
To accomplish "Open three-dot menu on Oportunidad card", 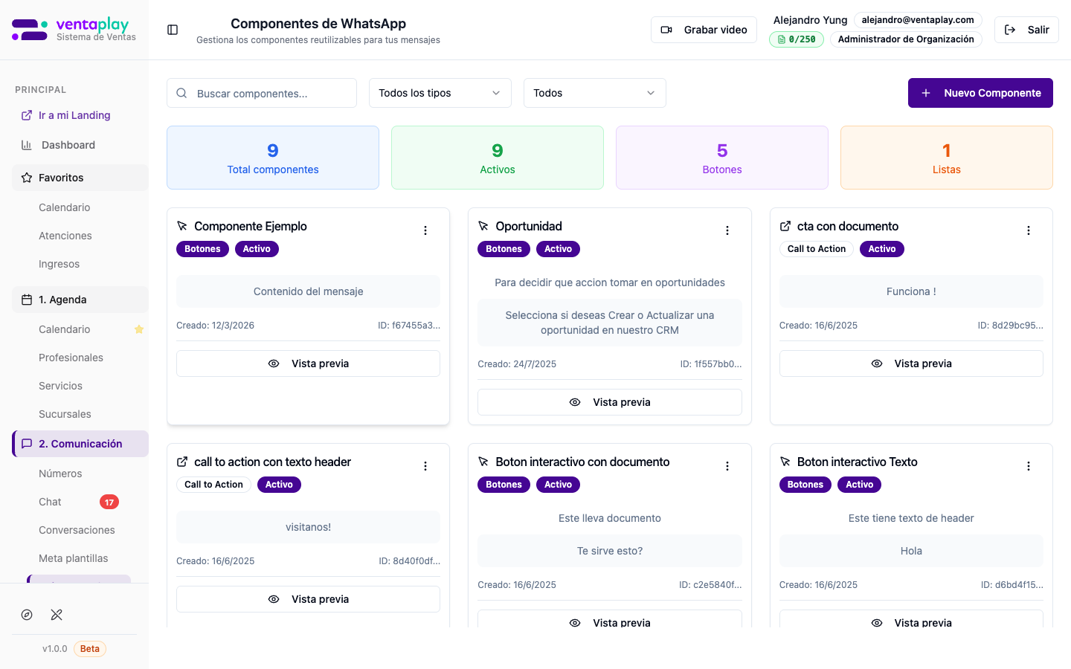I will pyautogui.click(x=727, y=230).
